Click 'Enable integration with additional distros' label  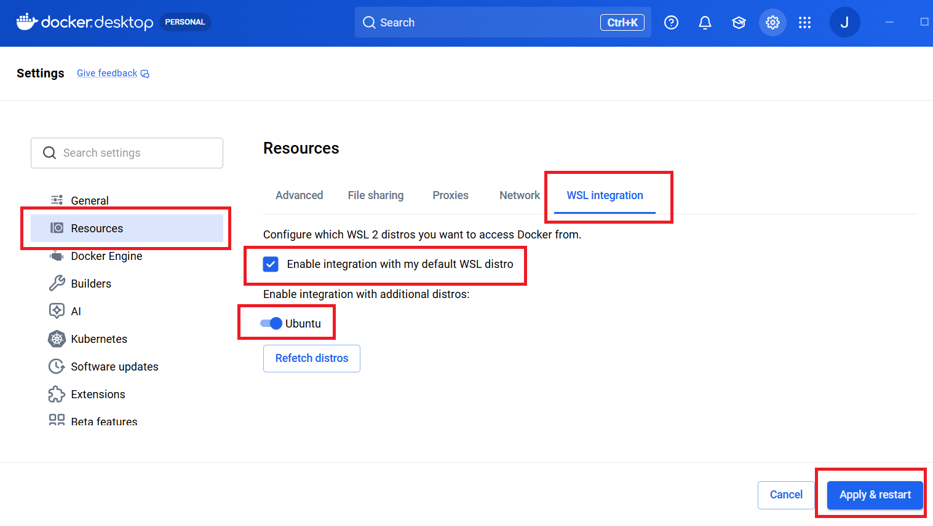367,294
